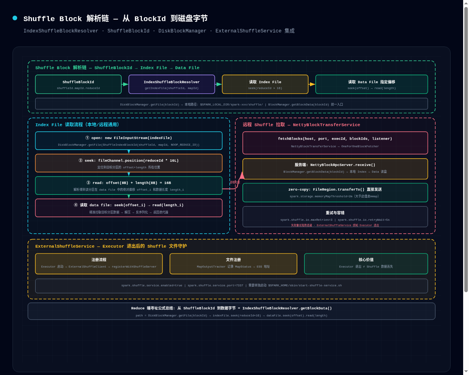Click heading 'Shuffle Block 解析链 — ShuffleBlockId → Index File'
Image resolution: width=469 pixels, height=375 pixels.
117,68
